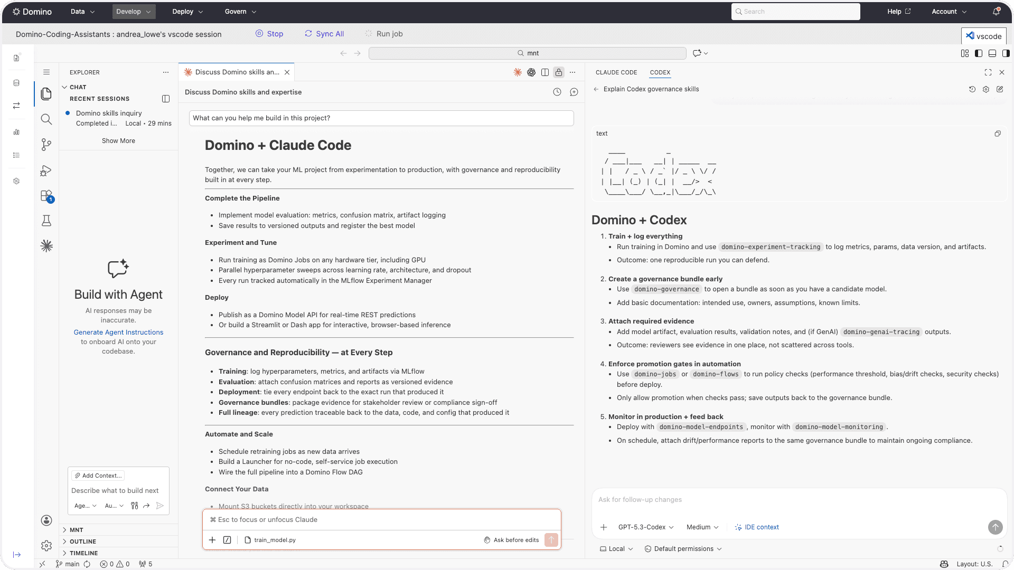Click the hamburger menu above the activity bar
Image resolution: width=1014 pixels, height=570 pixels.
(46, 72)
